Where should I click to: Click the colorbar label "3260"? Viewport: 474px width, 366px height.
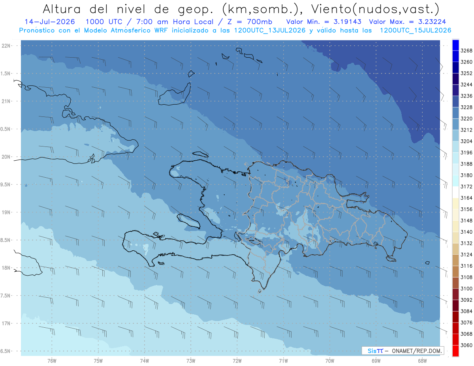(x=466, y=62)
